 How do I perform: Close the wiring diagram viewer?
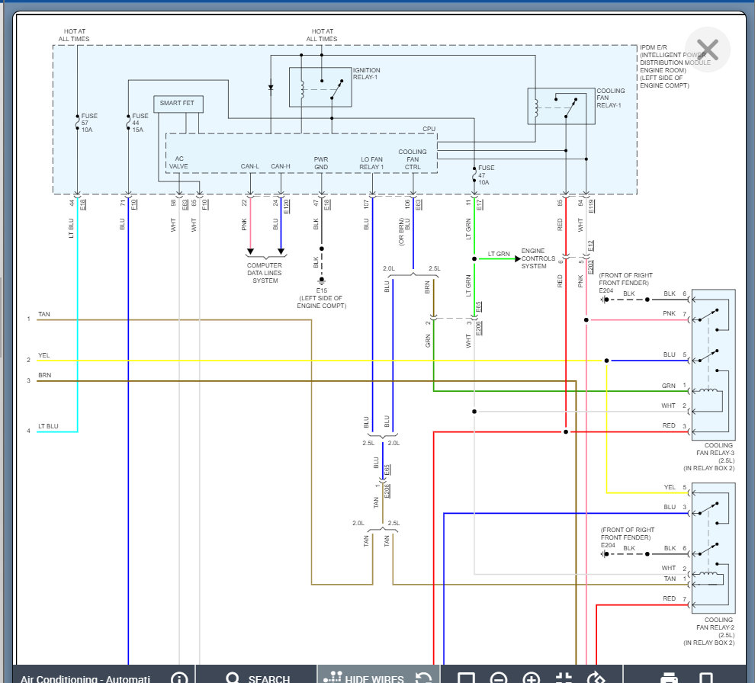coord(708,50)
